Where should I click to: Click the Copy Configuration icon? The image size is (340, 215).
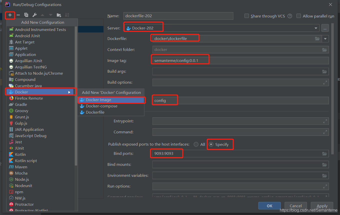(x=26, y=15)
